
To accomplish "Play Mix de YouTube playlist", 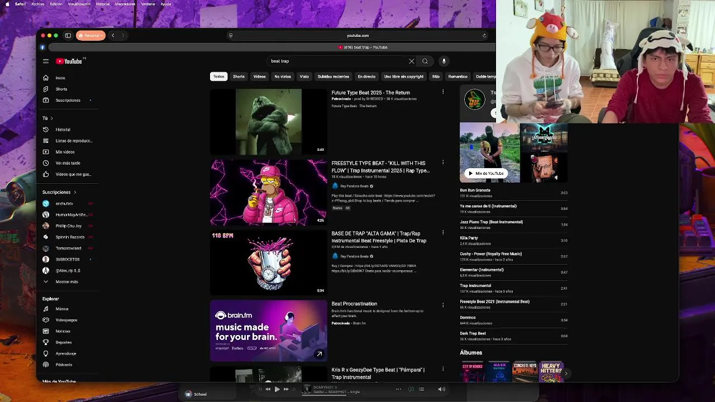I will tap(486, 173).
